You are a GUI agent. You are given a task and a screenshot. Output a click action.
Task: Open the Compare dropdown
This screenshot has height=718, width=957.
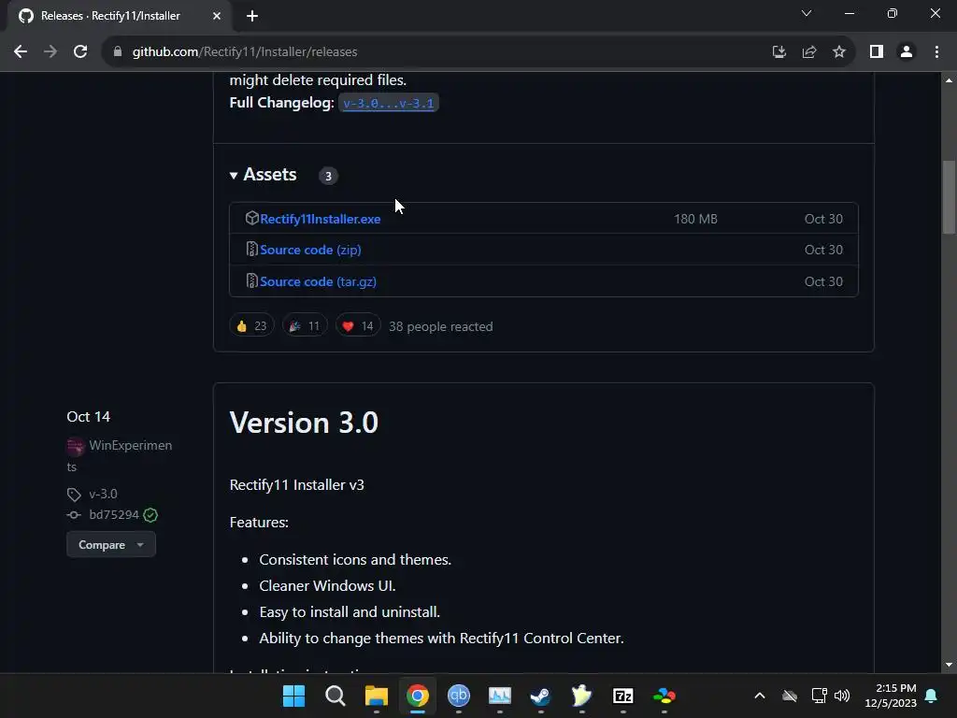click(x=111, y=545)
